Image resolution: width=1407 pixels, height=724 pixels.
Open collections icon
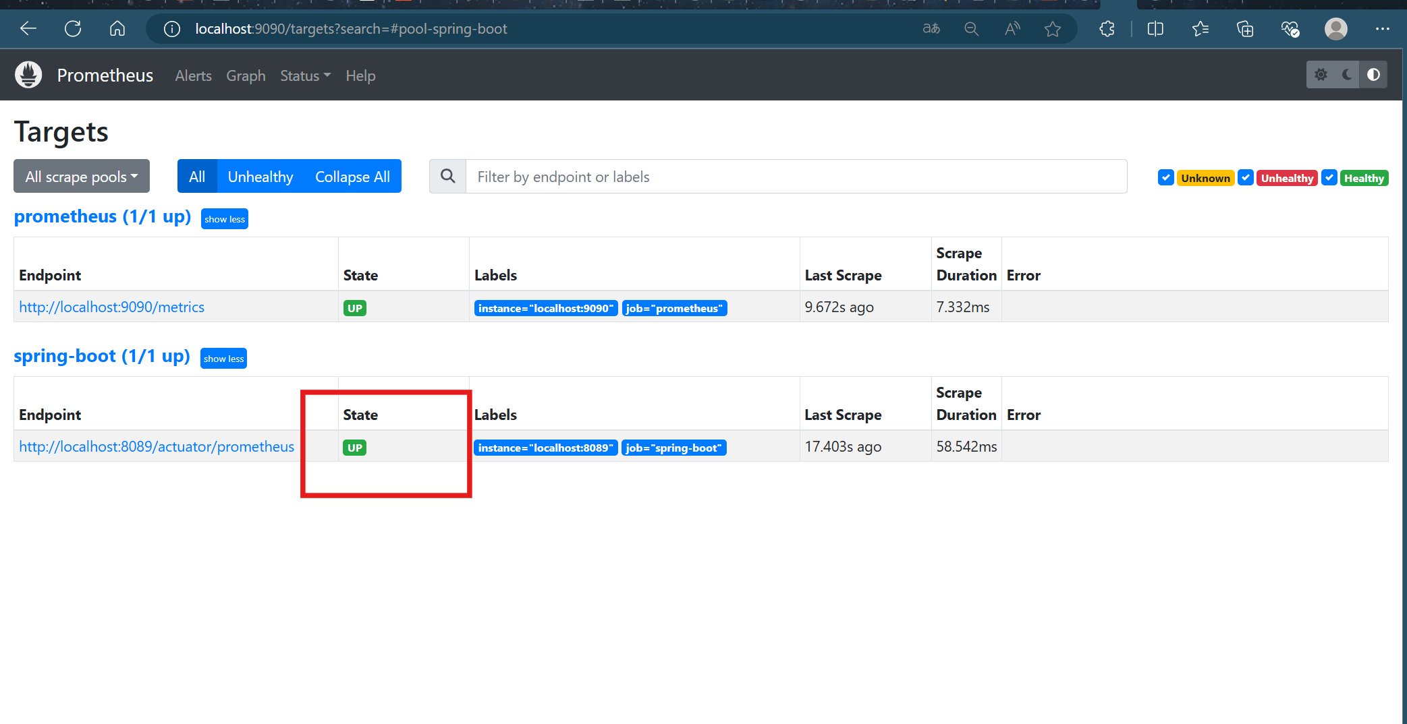[1245, 28]
